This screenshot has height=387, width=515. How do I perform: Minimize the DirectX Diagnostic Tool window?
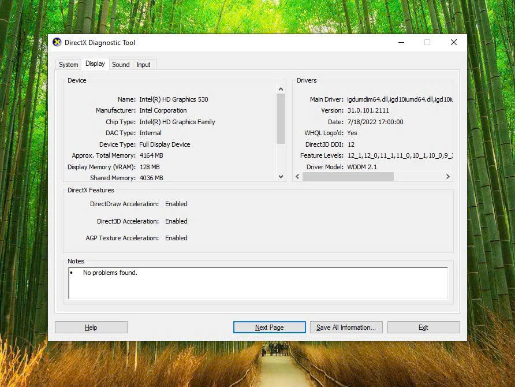click(x=401, y=42)
